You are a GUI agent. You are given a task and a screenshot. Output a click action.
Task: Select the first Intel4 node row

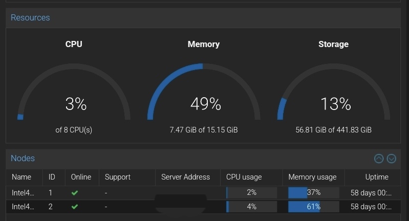(x=203, y=193)
